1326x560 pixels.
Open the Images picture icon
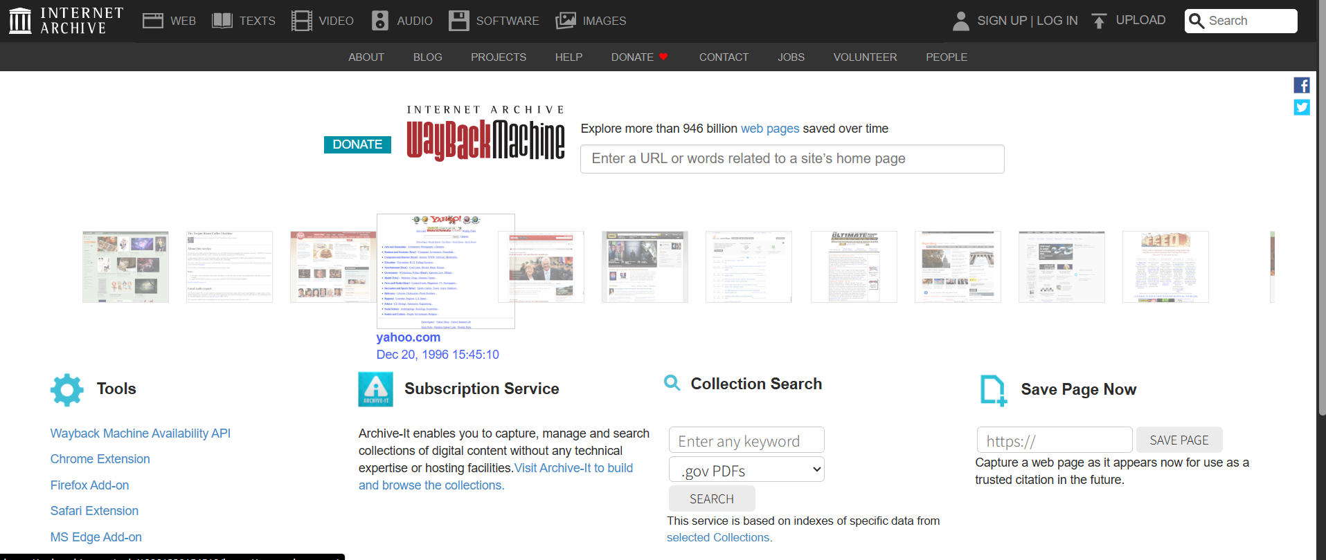click(566, 21)
